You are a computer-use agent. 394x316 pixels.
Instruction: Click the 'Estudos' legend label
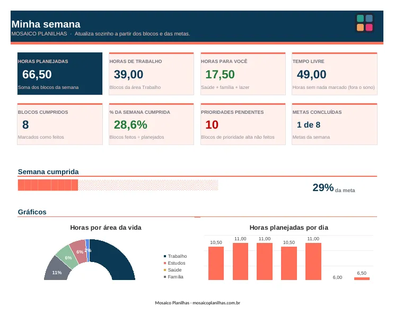[x=177, y=263]
